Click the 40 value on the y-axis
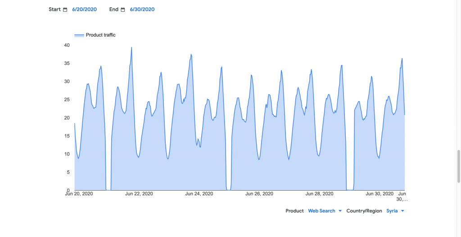Viewport: 461px width, 237px height. [67, 46]
